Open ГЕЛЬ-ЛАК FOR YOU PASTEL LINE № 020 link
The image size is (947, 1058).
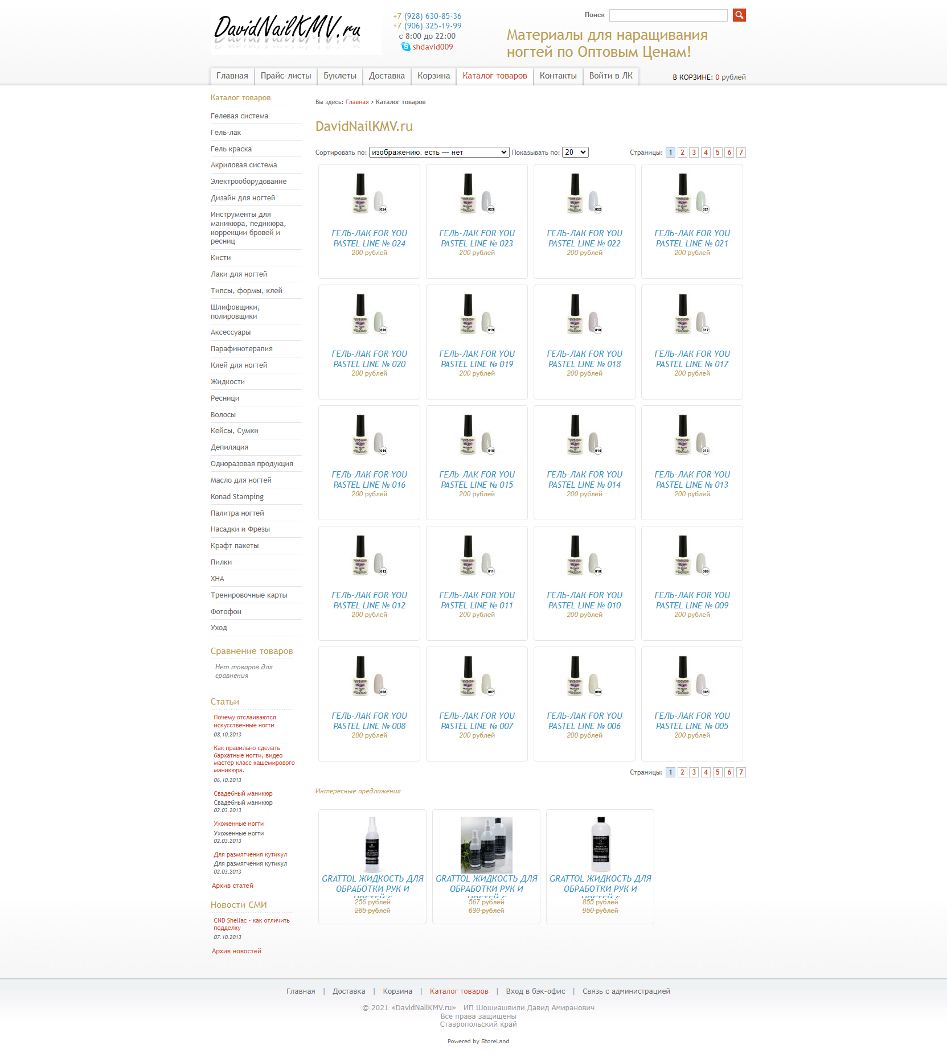[x=369, y=359]
